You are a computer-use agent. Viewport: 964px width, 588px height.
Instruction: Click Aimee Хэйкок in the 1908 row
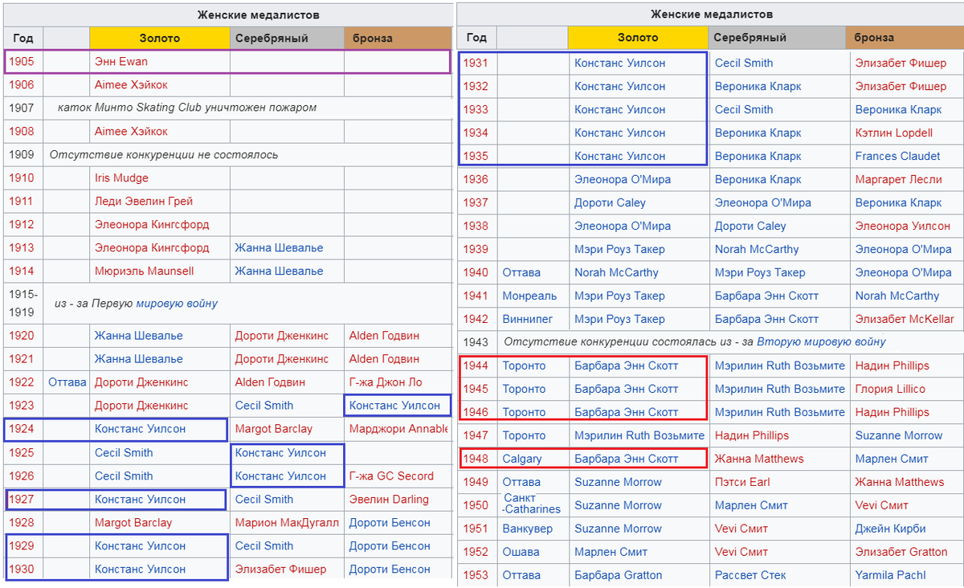(131, 131)
